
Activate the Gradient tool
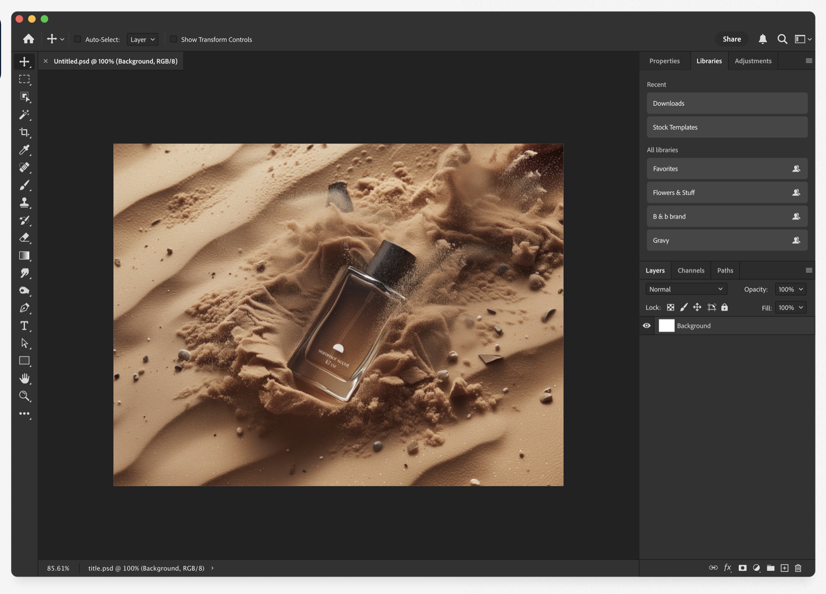pyautogui.click(x=24, y=255)
